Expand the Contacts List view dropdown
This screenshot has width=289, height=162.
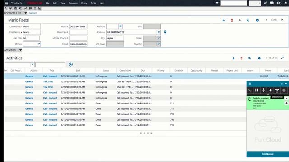tap(26, 13)
